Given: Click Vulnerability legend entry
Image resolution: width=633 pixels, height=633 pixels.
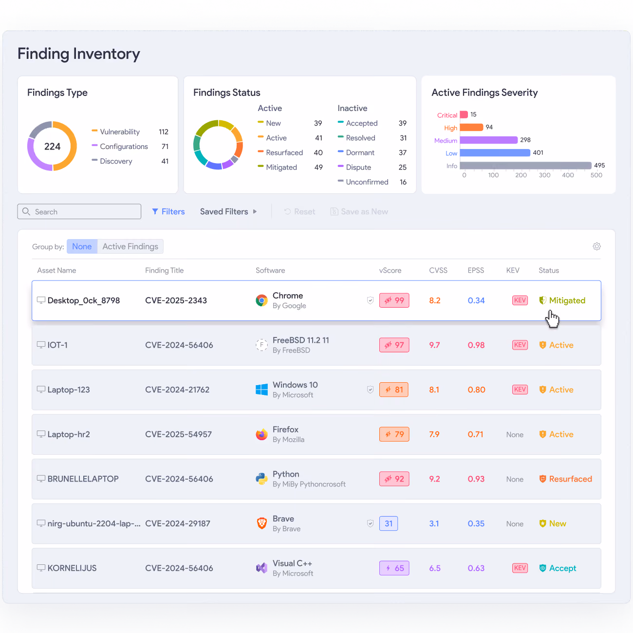Looking at the screenshot, I should [130, 131].
